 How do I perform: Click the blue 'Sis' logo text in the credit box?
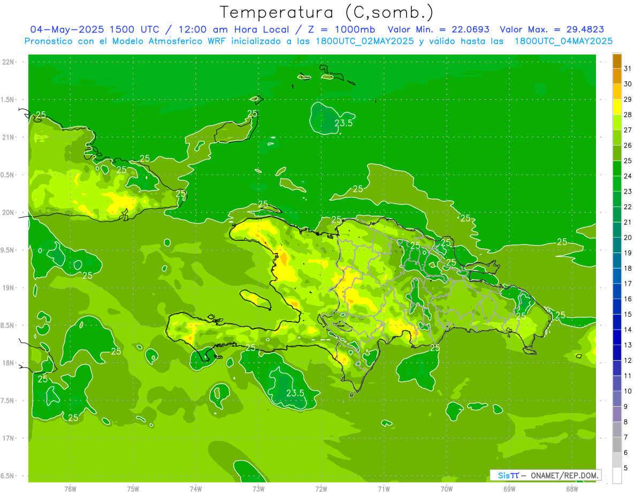(x=503, y=475)
